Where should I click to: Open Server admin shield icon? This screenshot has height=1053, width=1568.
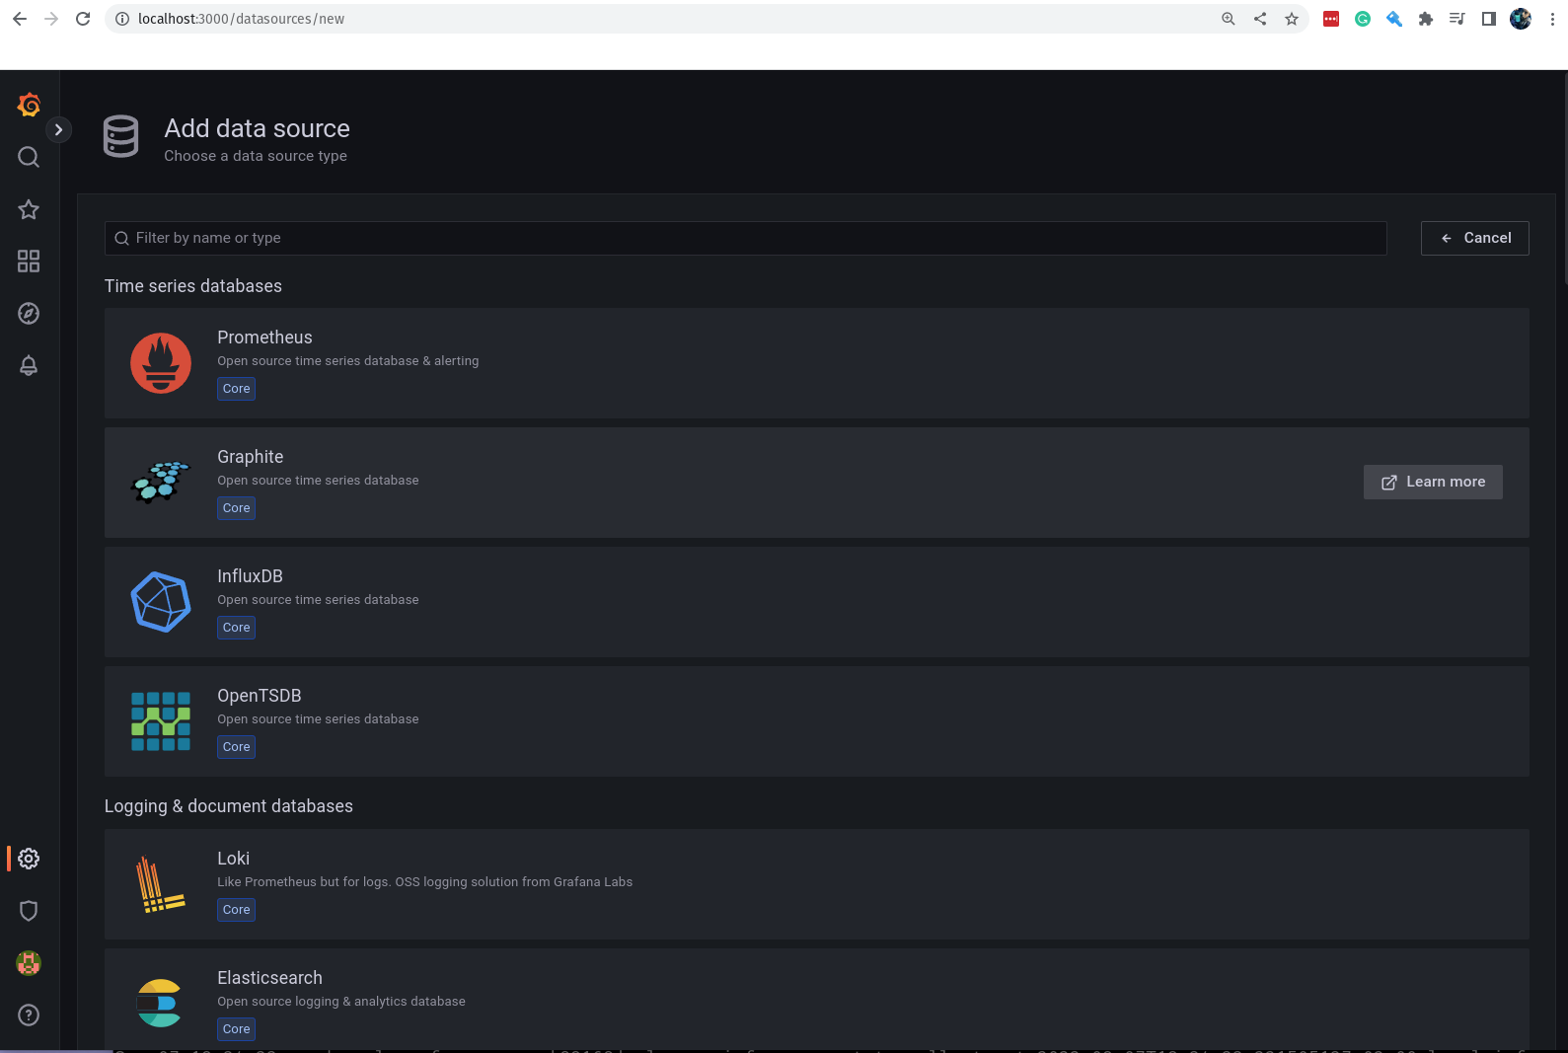pyautogui.click(x=29, y=911)
